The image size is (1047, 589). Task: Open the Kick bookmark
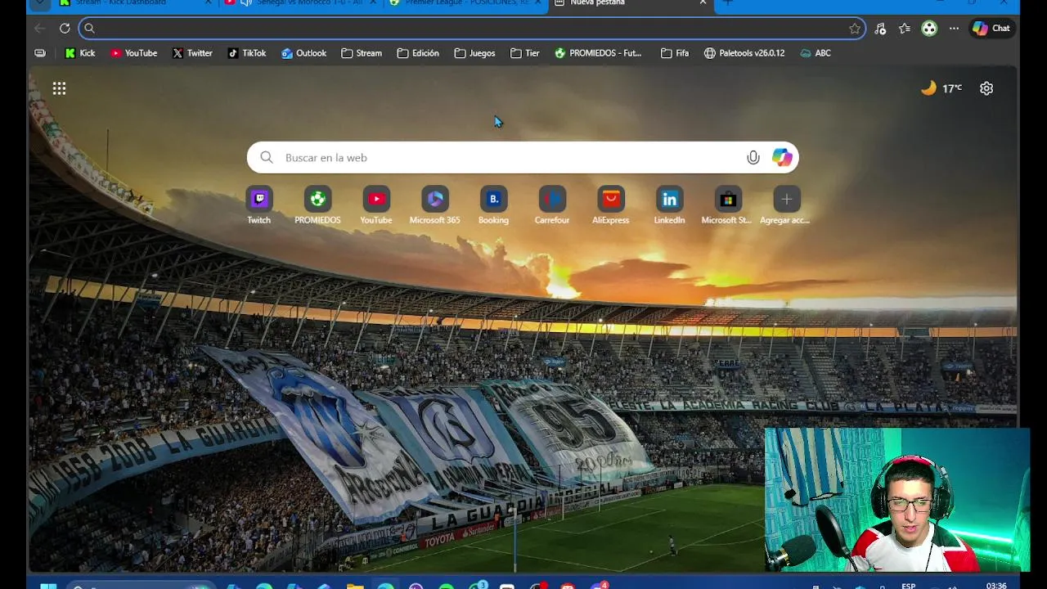80,53
